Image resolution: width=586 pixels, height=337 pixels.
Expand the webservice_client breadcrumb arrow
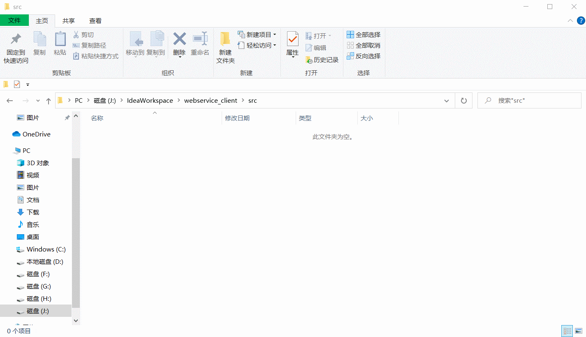click(242, 100)
